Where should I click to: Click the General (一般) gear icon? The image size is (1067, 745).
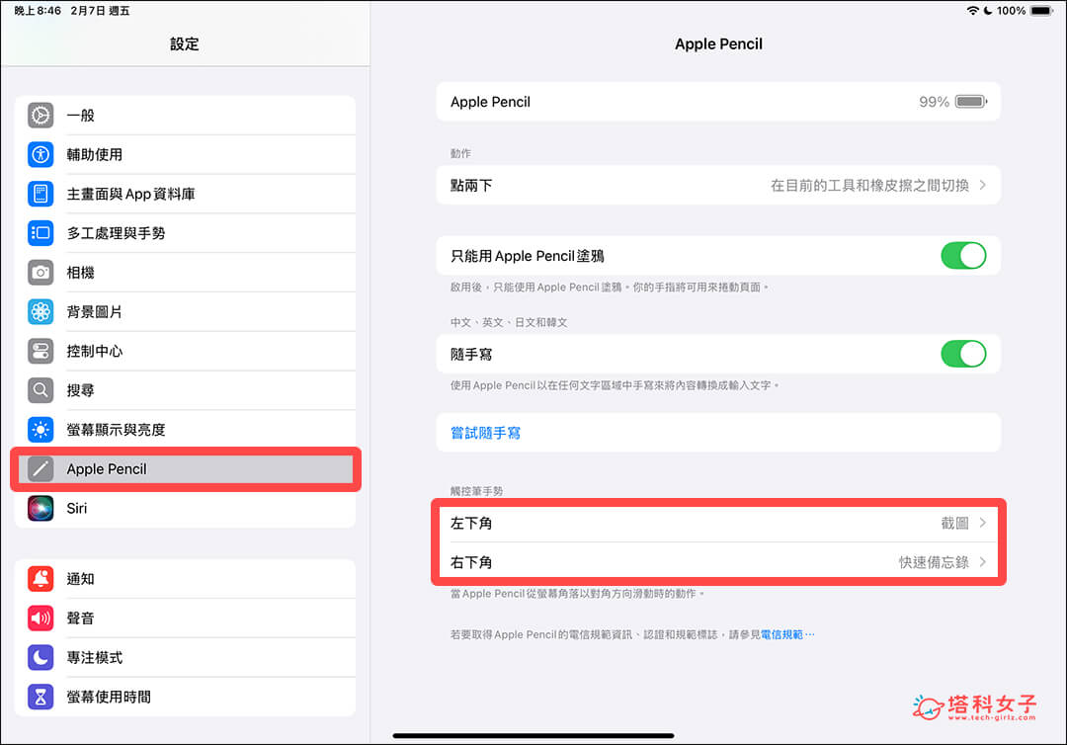[x=41, y=115]
